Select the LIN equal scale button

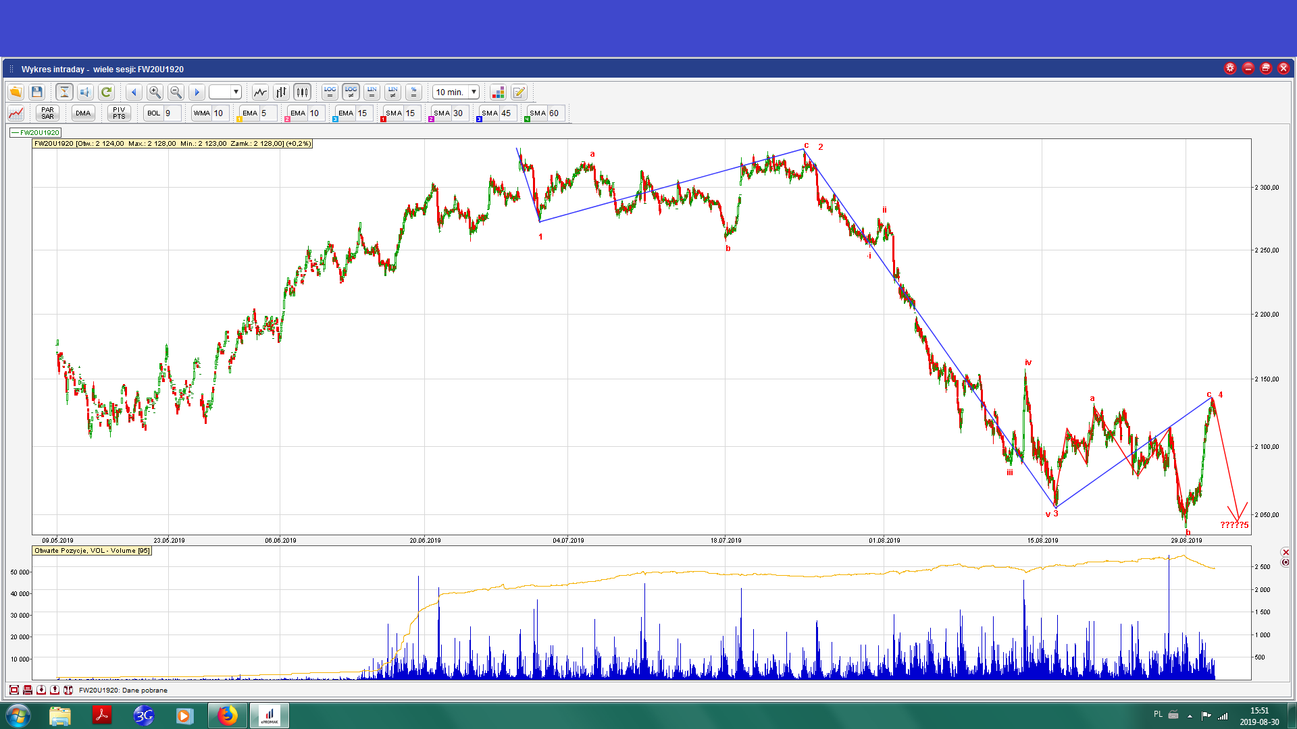pos(372,92)
